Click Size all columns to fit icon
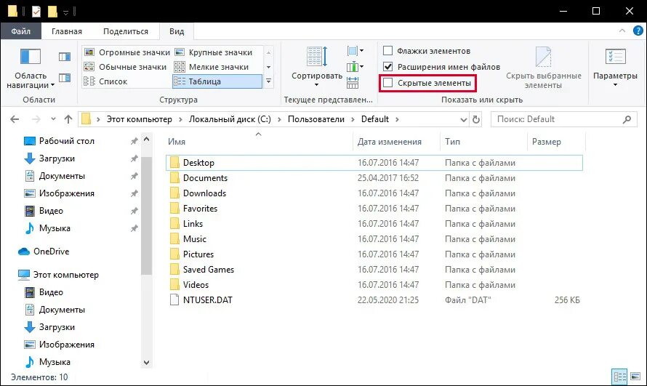 353,82
